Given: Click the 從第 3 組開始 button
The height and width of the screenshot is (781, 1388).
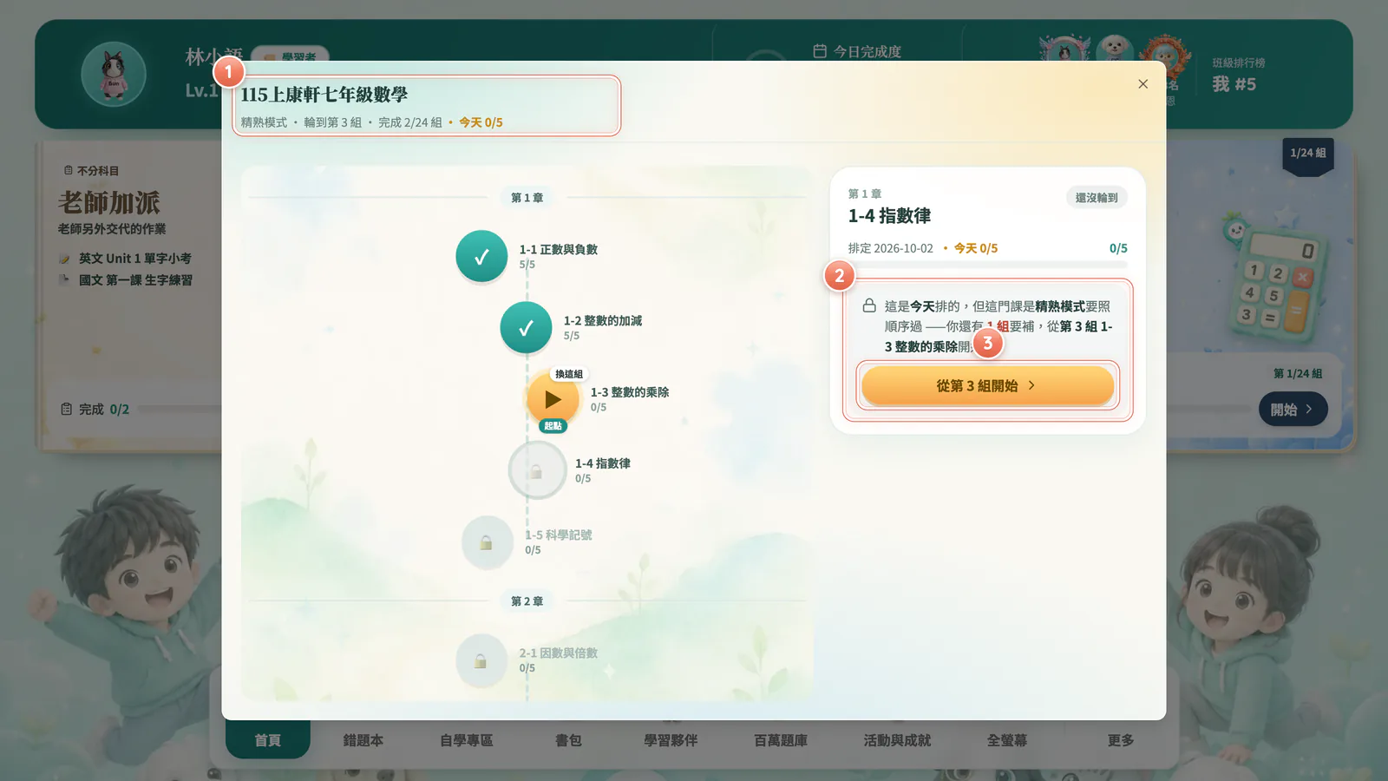Looking at the screenshot, I should click(x=987, y=385).
